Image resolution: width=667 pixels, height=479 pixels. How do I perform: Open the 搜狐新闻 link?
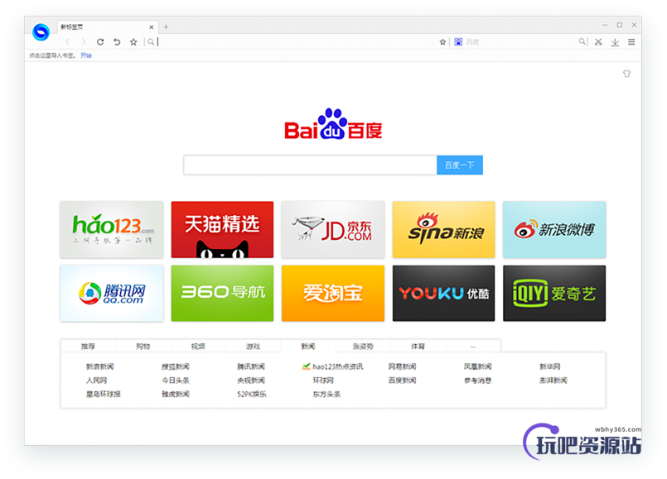coord(176,366)
